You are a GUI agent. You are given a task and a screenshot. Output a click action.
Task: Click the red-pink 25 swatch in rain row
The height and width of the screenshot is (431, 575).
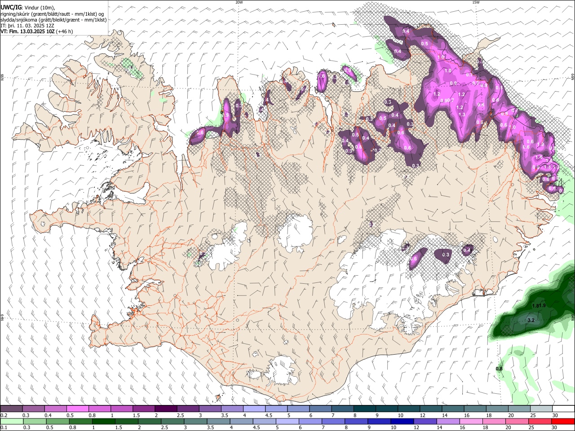(x=540, y=421)
